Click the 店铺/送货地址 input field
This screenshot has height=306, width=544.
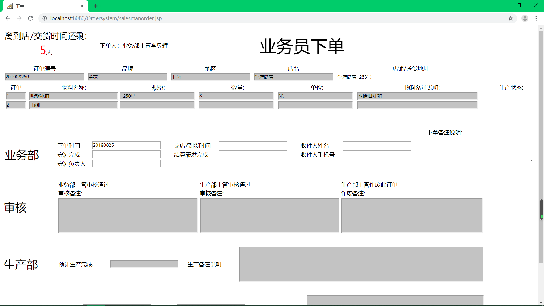pos(410,77)
